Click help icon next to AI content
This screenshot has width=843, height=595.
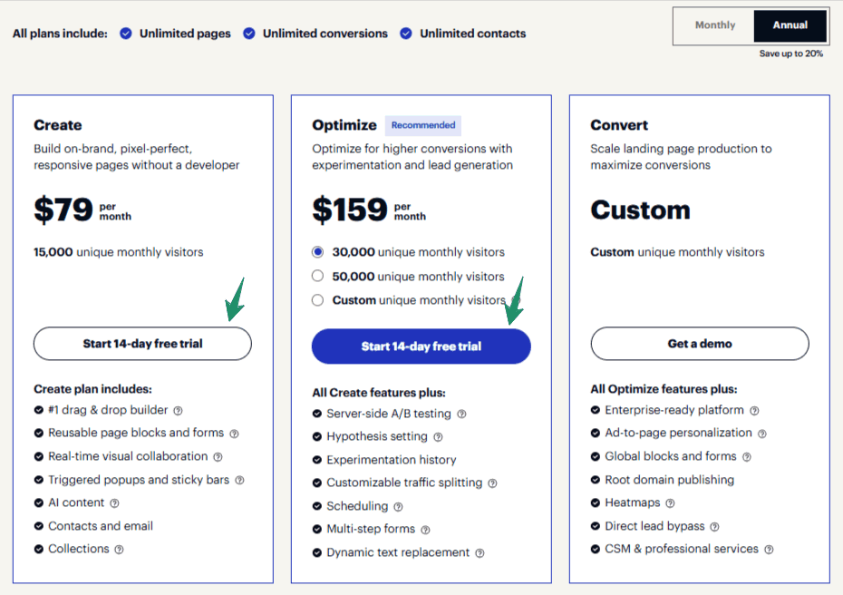(x=114, y=502)
